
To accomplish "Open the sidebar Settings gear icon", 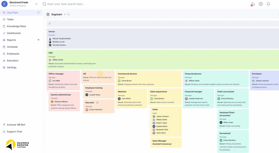I will pyautogui.click(x=4, y=67).
